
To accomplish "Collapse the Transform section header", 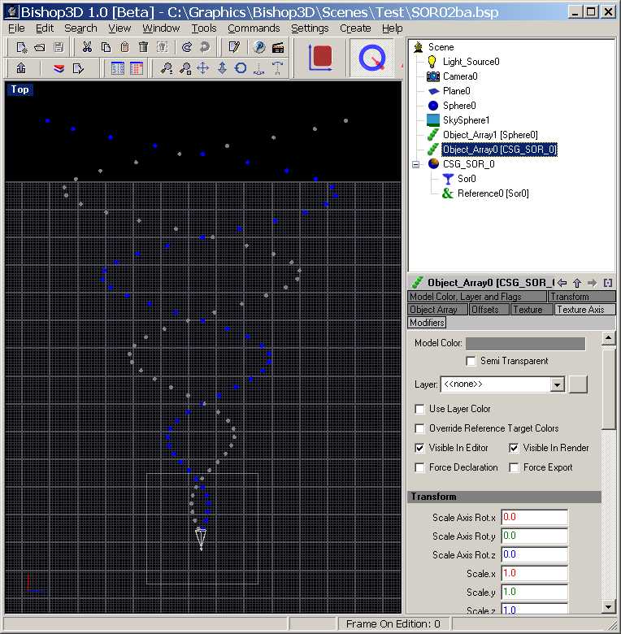I will coord(503,497).
